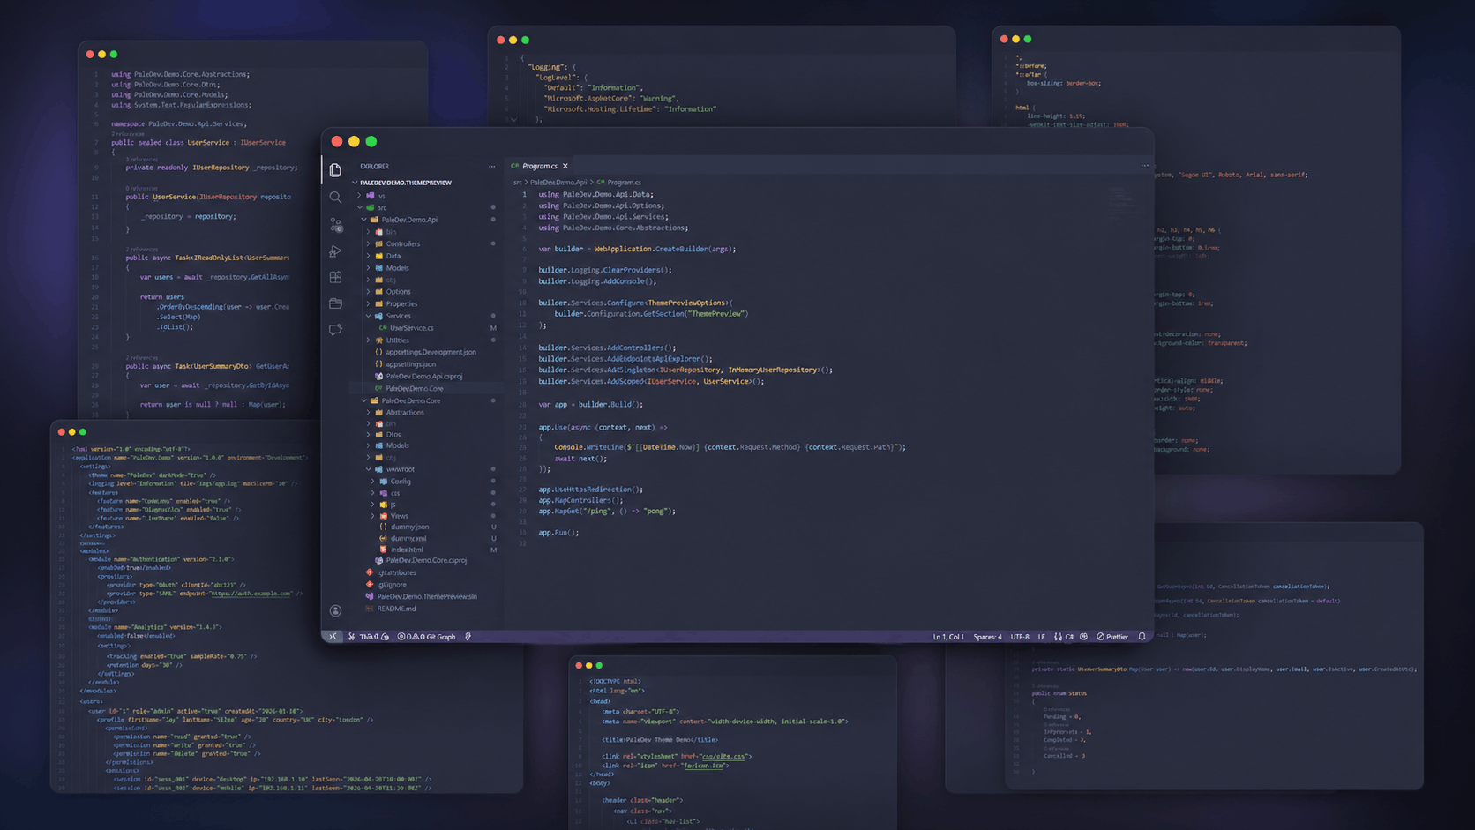Screen dimensions: 1475x830
Task: Click the EXPLORER panel title
Action: click(374, 166)
